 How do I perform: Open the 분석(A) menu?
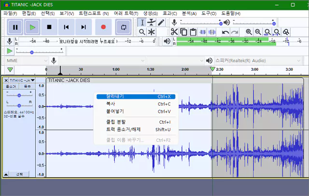click(x=189, y=13)
